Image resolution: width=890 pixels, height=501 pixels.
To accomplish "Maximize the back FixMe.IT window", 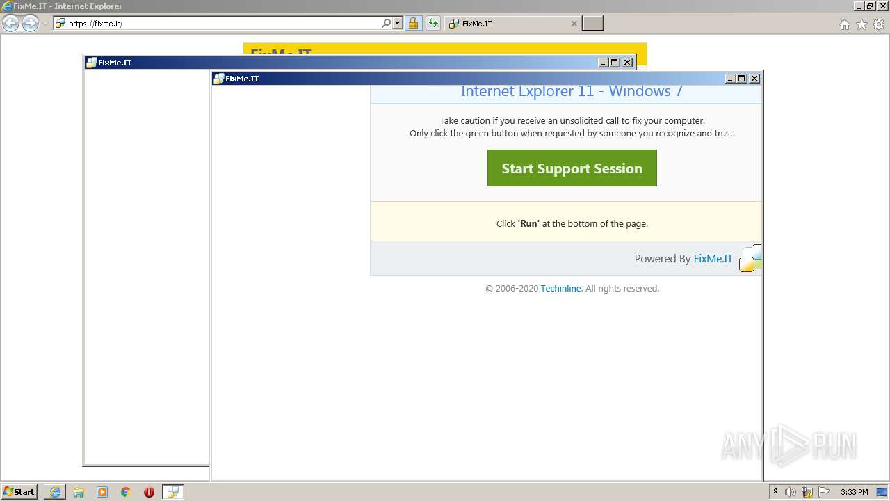I will [x=615, y=63].
